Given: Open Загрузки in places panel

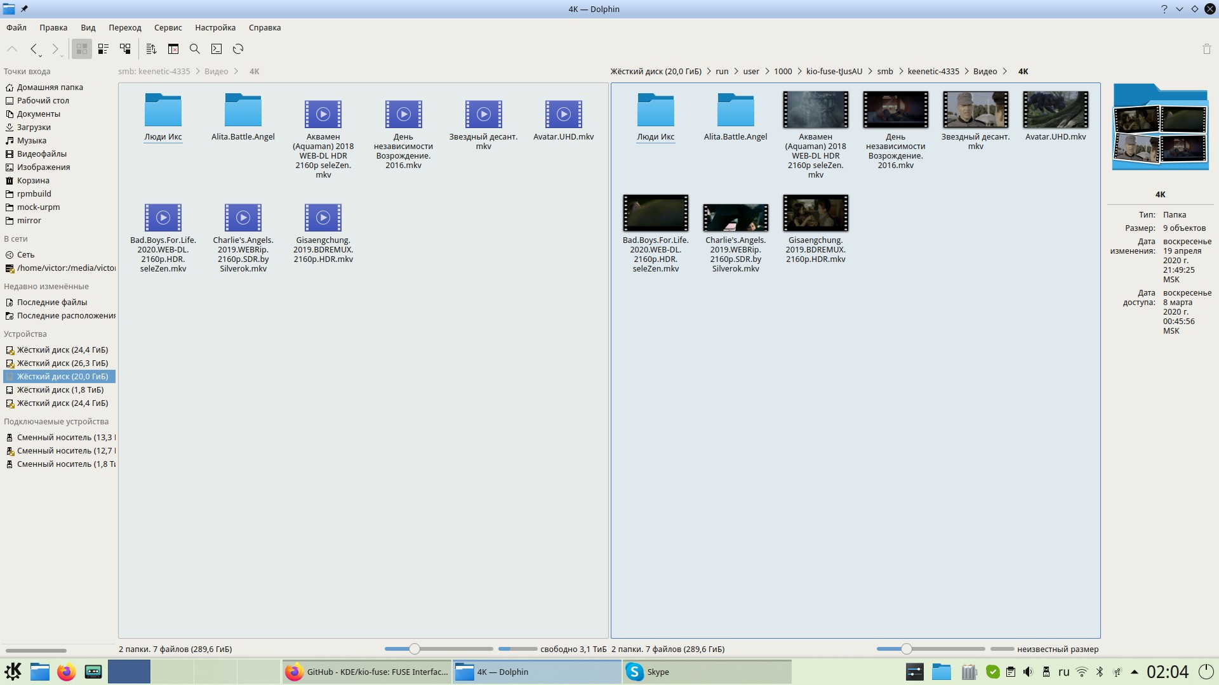Looking at the screenshot, I should [34, 127].
